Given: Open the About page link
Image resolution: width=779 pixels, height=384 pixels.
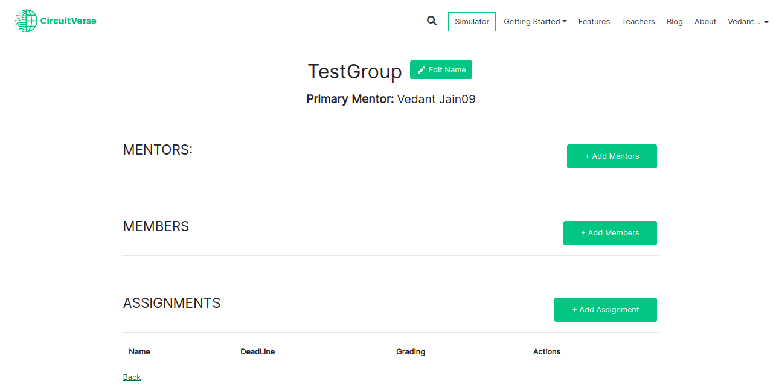Looking at the screenshot, I should (x=705, y=22).
